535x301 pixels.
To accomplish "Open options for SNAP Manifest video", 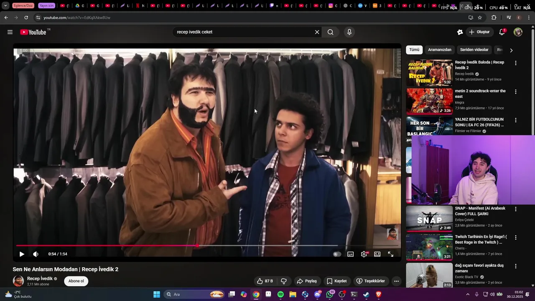I will [x=515, y=209].
